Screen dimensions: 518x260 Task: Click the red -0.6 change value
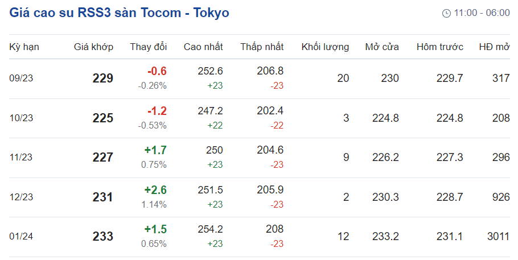(157, 71)
